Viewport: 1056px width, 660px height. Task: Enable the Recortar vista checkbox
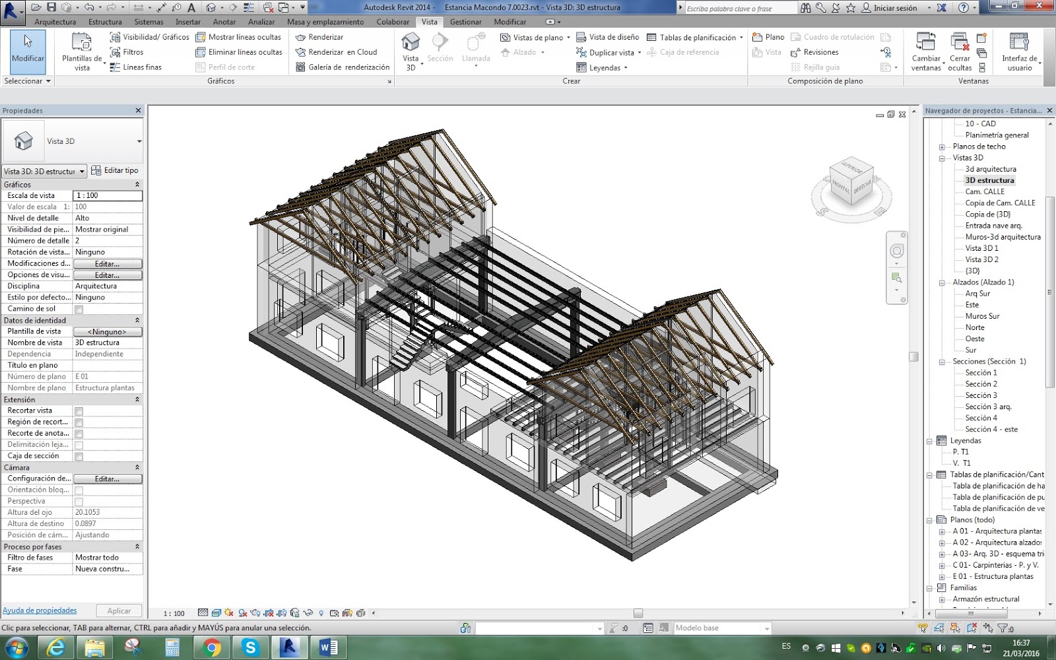(79, 410)
